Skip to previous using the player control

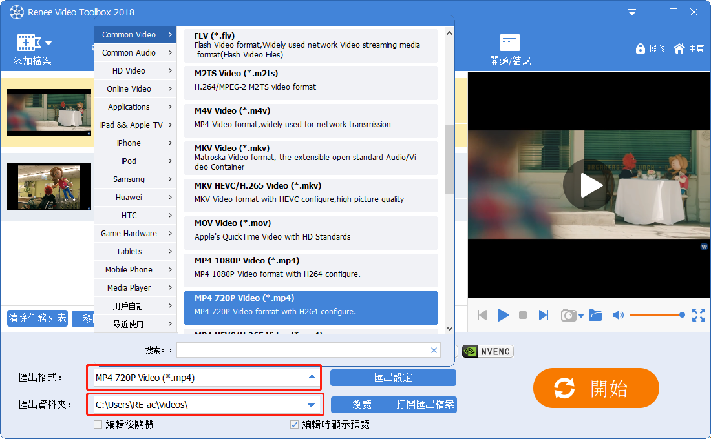pos(482,315)
